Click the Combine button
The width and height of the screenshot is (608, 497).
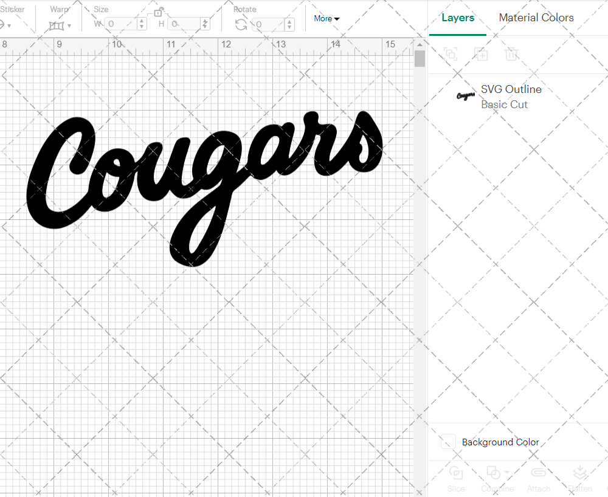(x=497, y=479)
